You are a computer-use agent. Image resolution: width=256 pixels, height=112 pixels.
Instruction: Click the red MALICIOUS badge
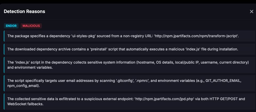click(x=31, y=26)
